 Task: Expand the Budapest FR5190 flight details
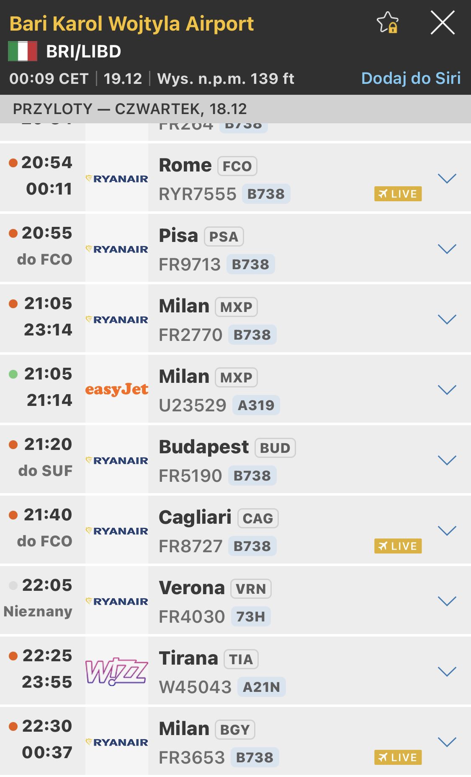point(447,460)
